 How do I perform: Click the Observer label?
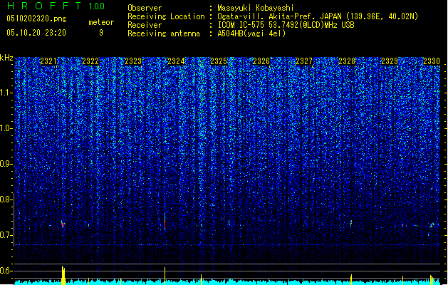[x=145, y=8]
